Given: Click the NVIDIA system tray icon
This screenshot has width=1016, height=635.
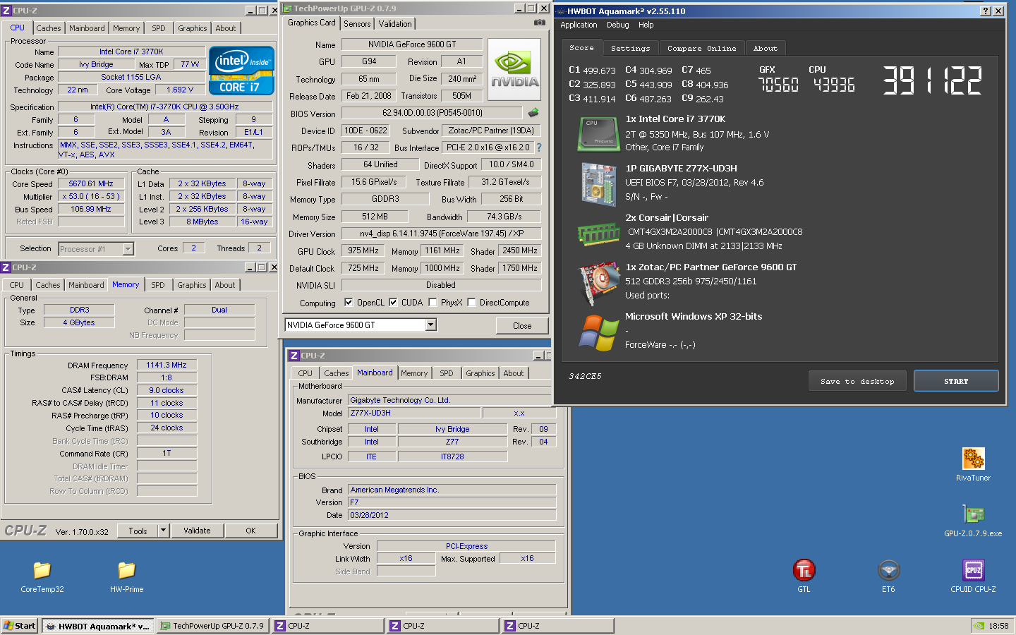Looking at the screenshot, I should (979, 626).
